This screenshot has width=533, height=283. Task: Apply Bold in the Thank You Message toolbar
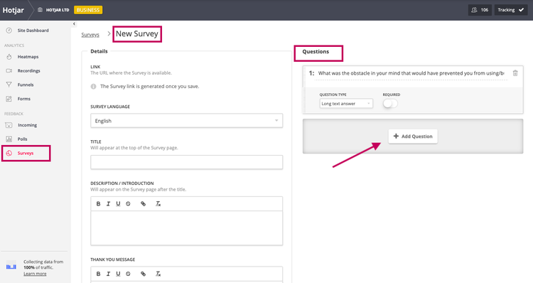click(98, 274)
